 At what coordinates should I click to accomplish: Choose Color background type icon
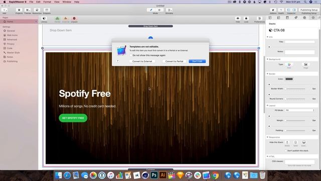[289, 64]
